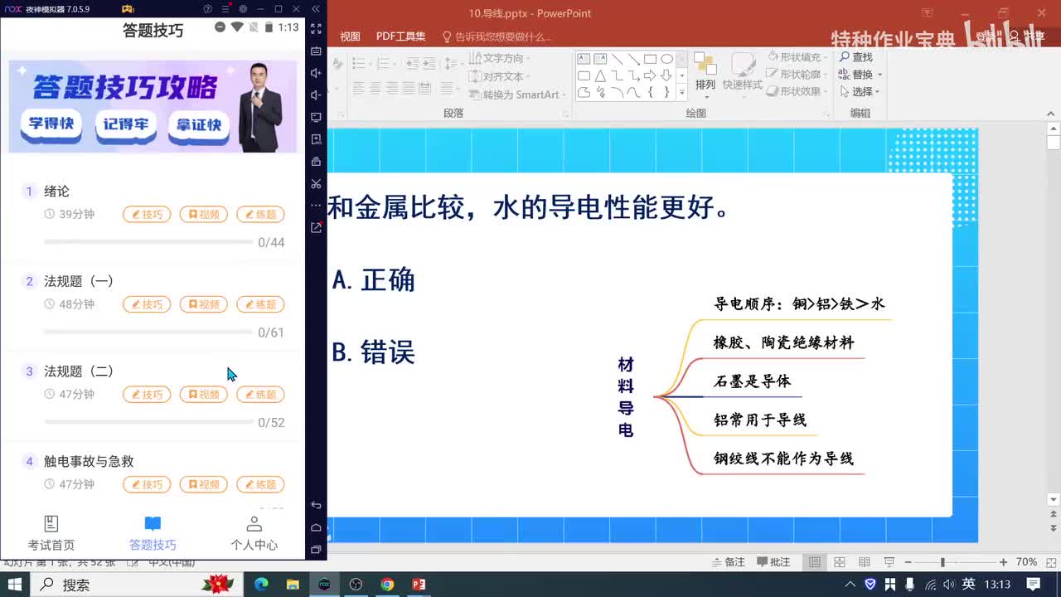Select text box shape in gallery
The image size is (1061, 597).
(x=584, y=59)
